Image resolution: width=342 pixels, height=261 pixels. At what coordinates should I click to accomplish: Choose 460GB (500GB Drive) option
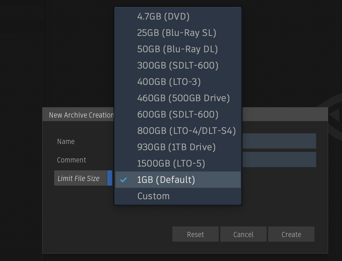click(x=184, y=98)
